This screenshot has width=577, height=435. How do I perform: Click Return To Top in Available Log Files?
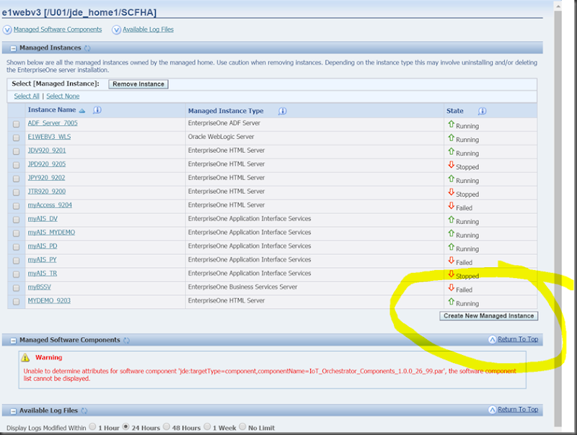point(518,409)
